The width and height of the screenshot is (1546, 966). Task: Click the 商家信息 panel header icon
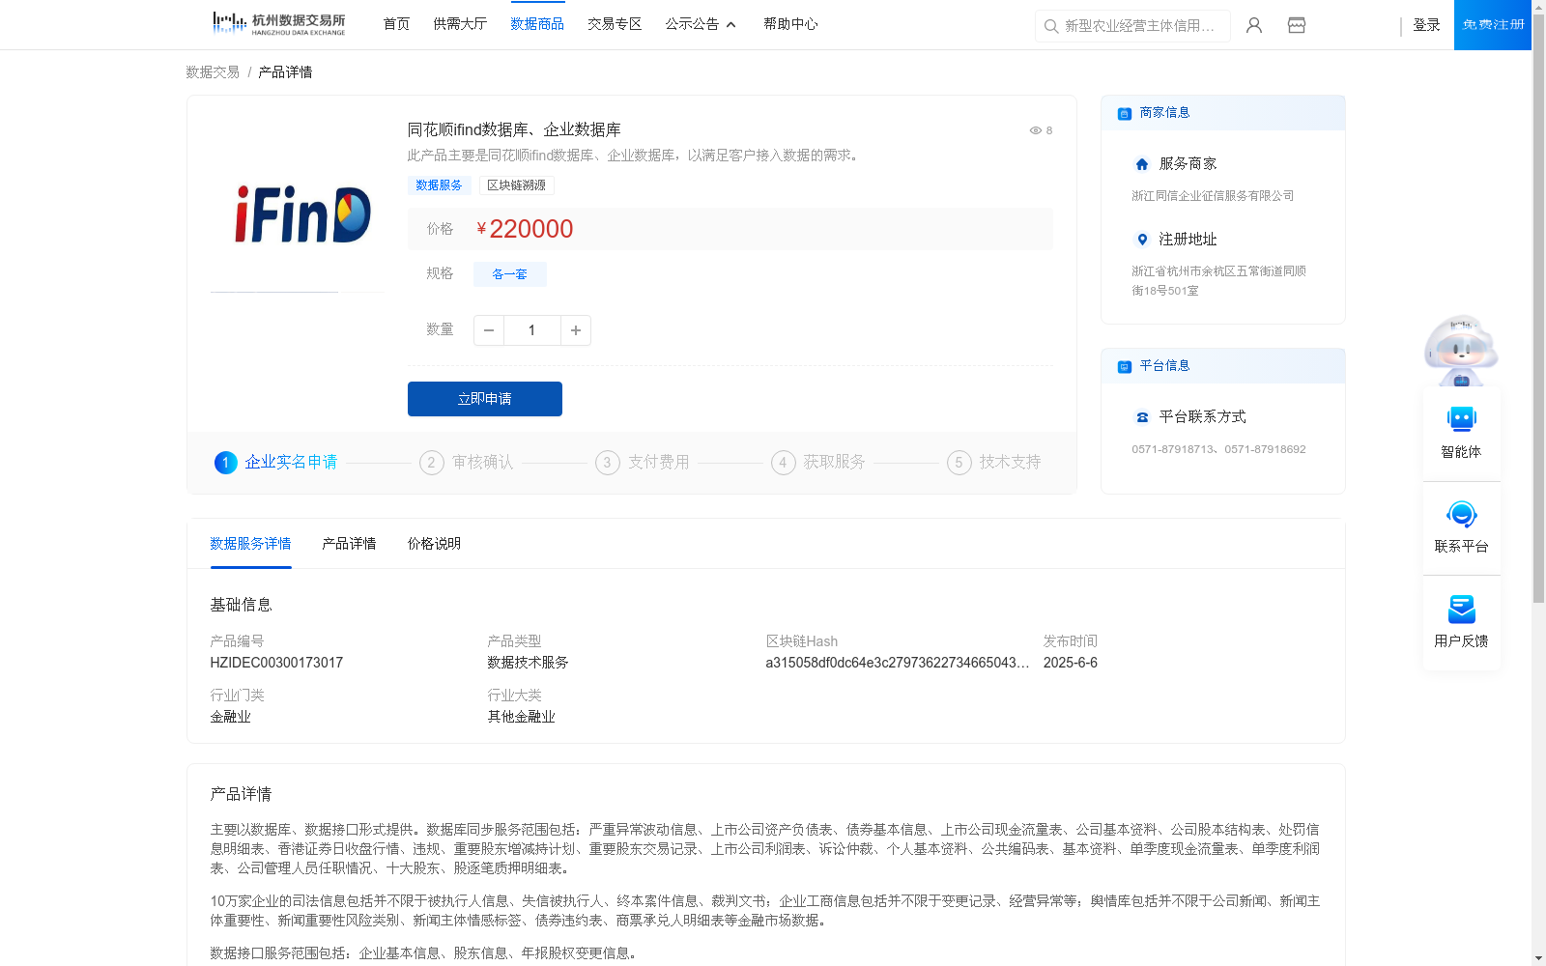pyautogui.click(x=1124, y=114)
